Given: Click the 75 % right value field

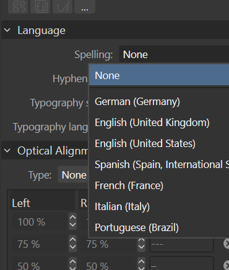Looking at the screenshot, I should pyautogui.click(x=109, y=244).
